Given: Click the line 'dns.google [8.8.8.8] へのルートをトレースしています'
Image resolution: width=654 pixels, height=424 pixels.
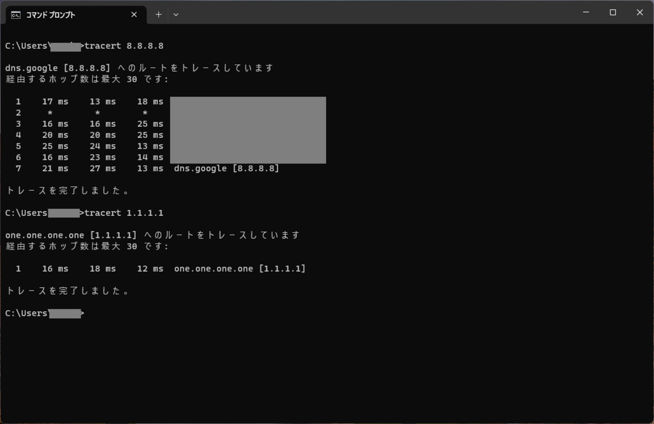Looking at the screenshot, I should click(x=139, y=68).
